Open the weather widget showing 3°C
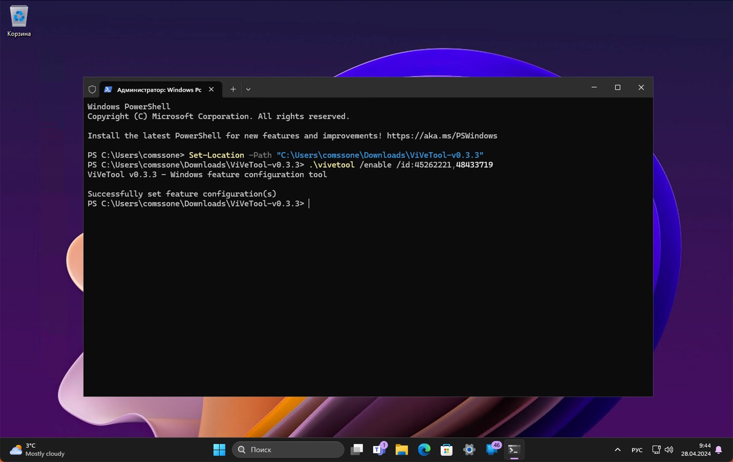 tap(37, 449)
